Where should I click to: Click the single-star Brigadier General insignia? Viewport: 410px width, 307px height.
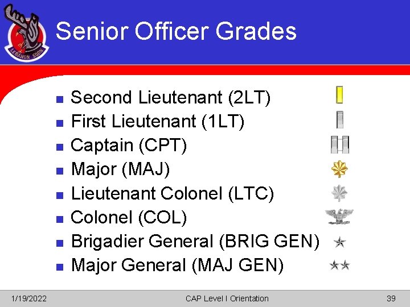[340, 243]
